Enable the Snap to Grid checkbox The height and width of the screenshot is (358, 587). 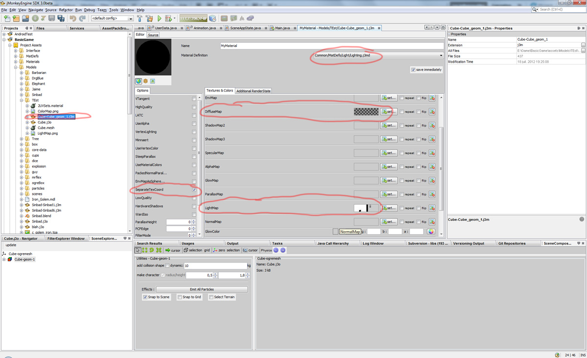pos(180,297)
